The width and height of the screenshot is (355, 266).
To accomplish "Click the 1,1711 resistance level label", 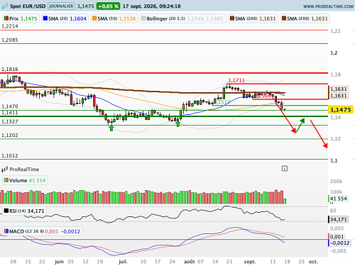I will tap(236, 80).
